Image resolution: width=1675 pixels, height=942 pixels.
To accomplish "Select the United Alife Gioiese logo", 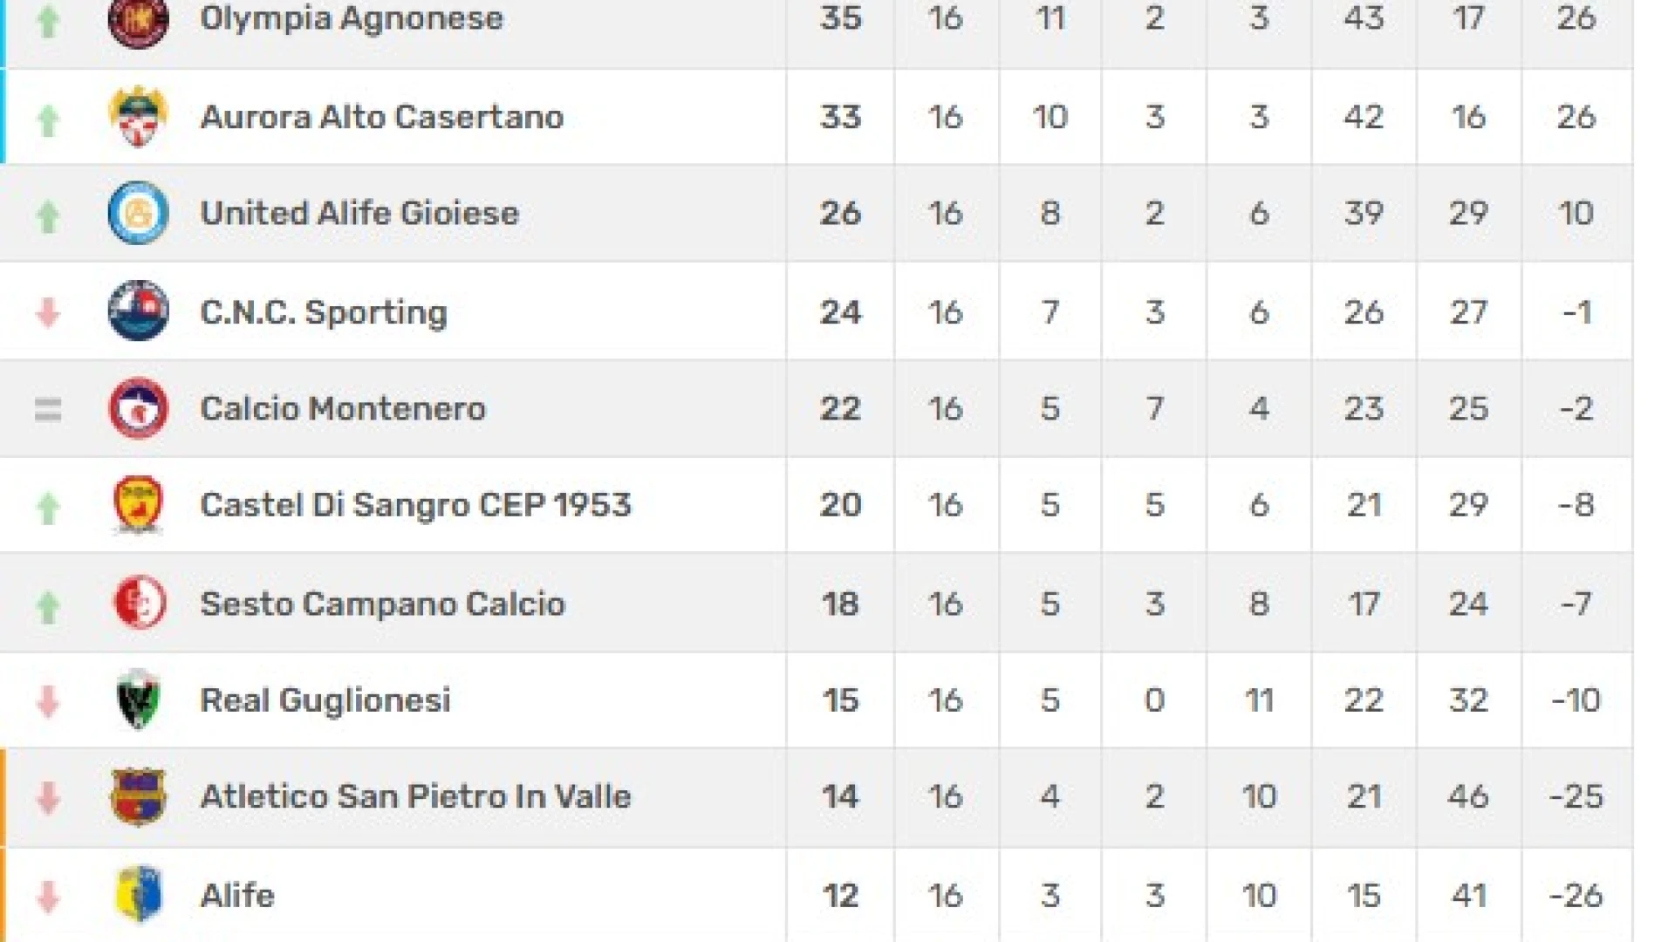I will (x=138, y=213).
